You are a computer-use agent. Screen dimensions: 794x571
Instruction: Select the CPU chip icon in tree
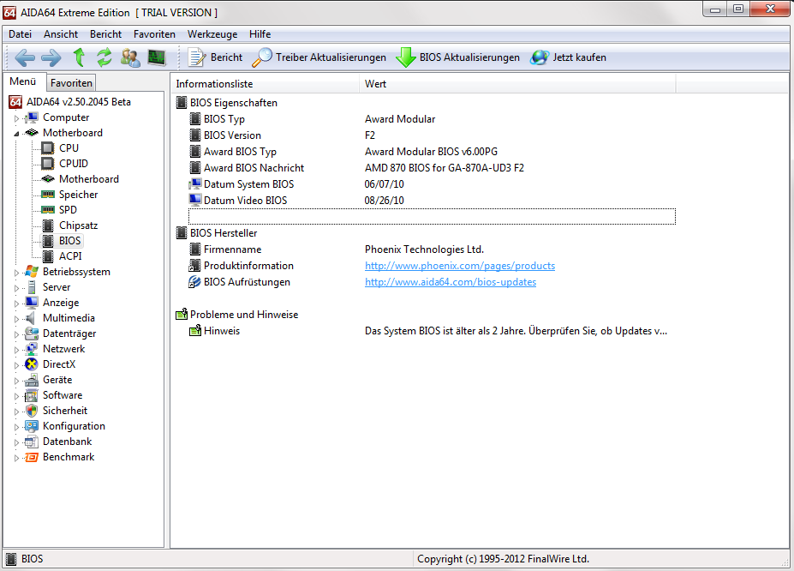(48, 148)
